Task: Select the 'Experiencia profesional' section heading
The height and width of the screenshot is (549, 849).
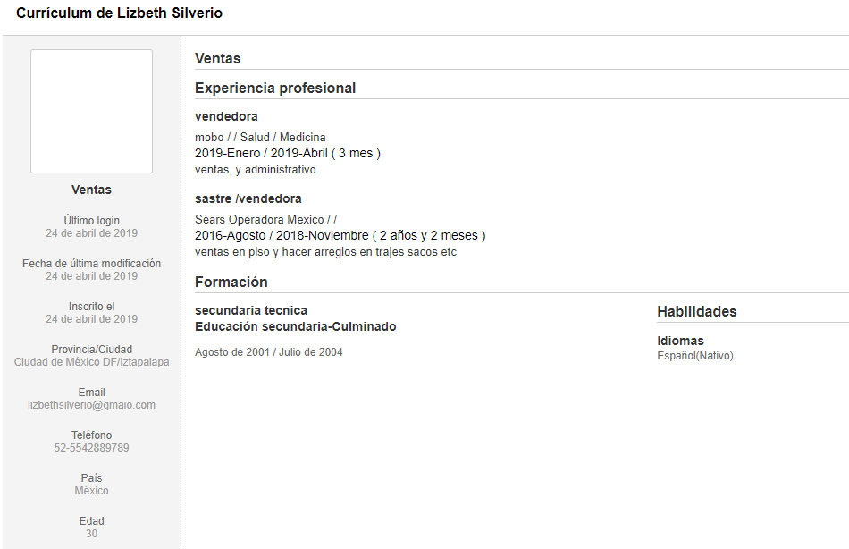Action: 275,89
